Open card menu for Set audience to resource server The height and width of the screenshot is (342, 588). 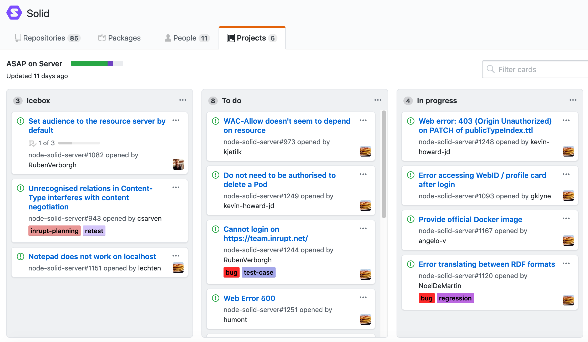pyautogui.click(x=176, y=120)
